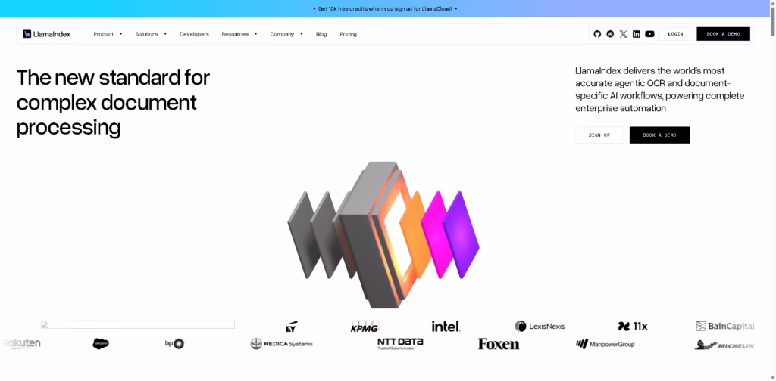Image resolution: width=776 pixels, height=381 pixels.
Task: Expand the Resources dropdown menu
Action: 239,34
